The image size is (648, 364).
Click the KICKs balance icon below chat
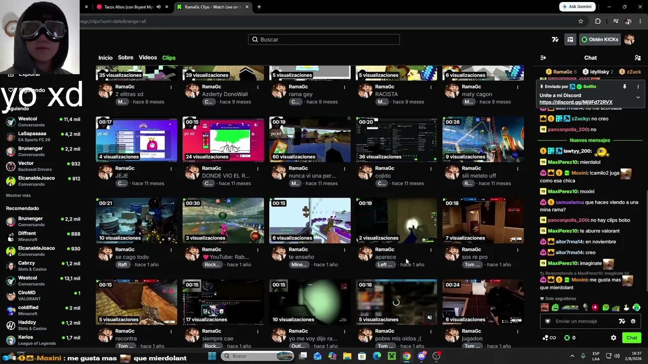tap(567, 338)
